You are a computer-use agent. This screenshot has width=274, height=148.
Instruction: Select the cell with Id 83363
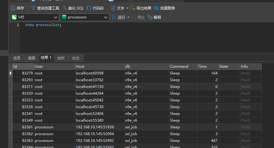pos(23,141)
